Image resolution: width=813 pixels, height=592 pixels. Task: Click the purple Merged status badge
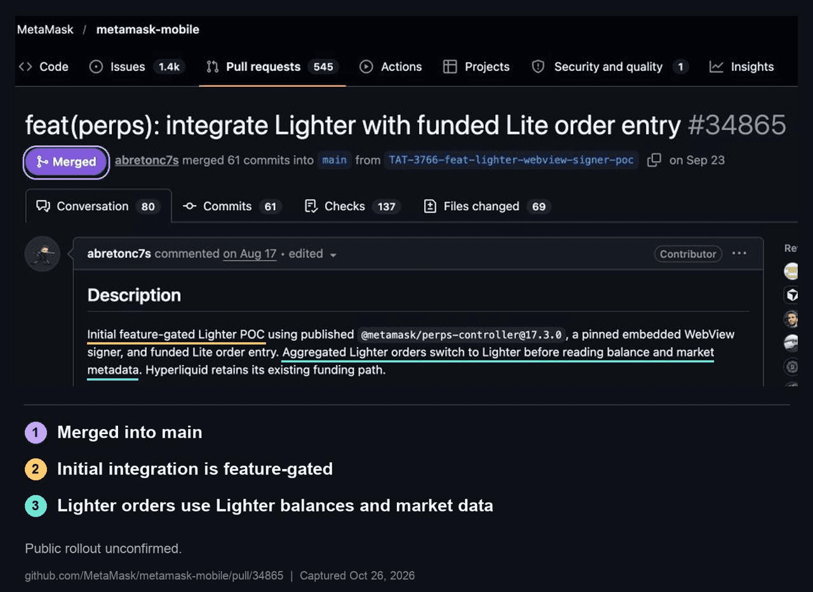point(66,162)
